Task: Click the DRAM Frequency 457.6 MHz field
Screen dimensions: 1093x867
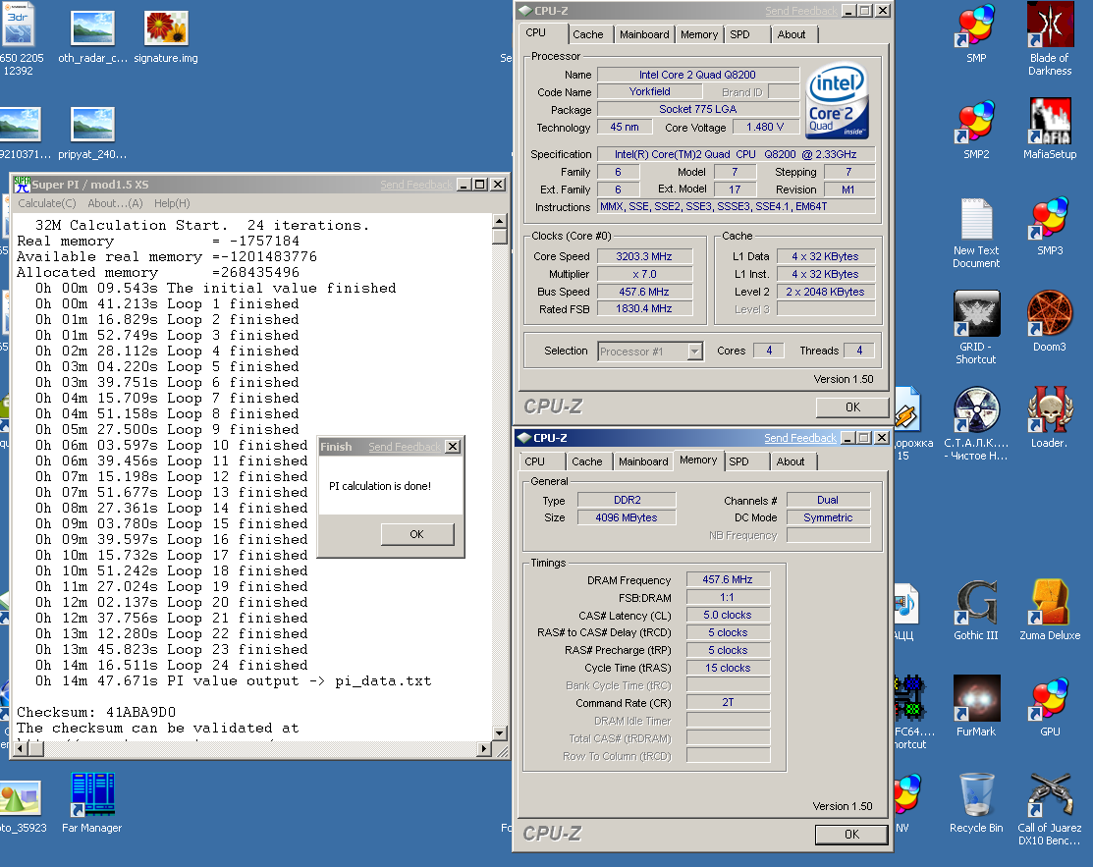Action: tap(728, 580)
